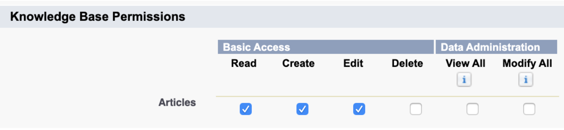Click the Read column label
This screenshot has height=130, width=564.
pos(244,64)
